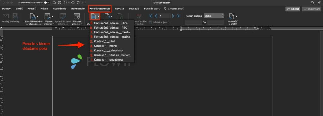Redo with the circular arrow icon
Screen dimensions: 323x116
pyautogui.click(x=73, y=3)
